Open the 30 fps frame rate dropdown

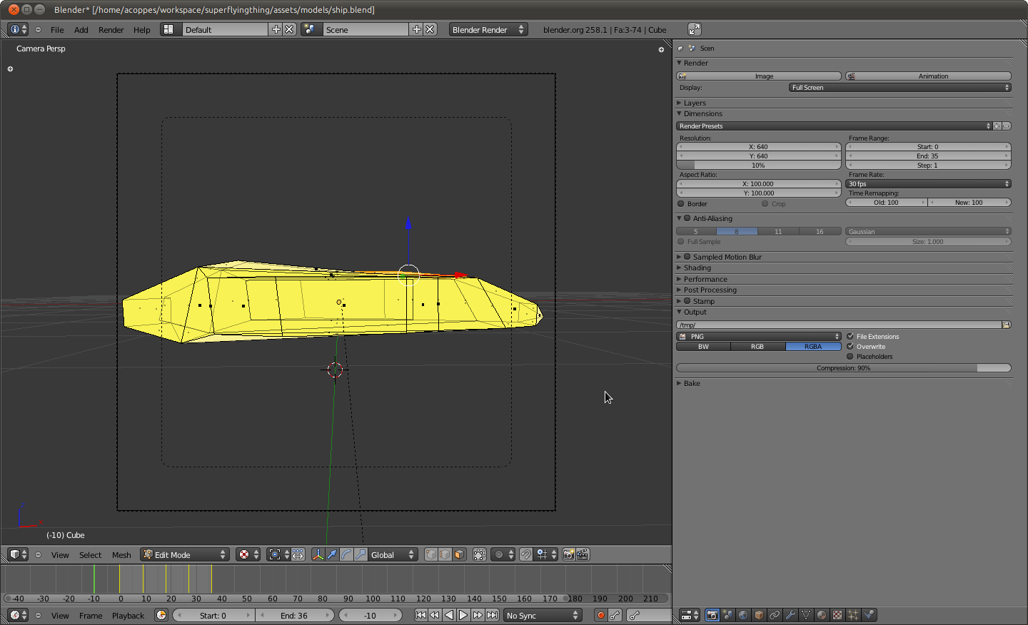click(x=928, y=184)
